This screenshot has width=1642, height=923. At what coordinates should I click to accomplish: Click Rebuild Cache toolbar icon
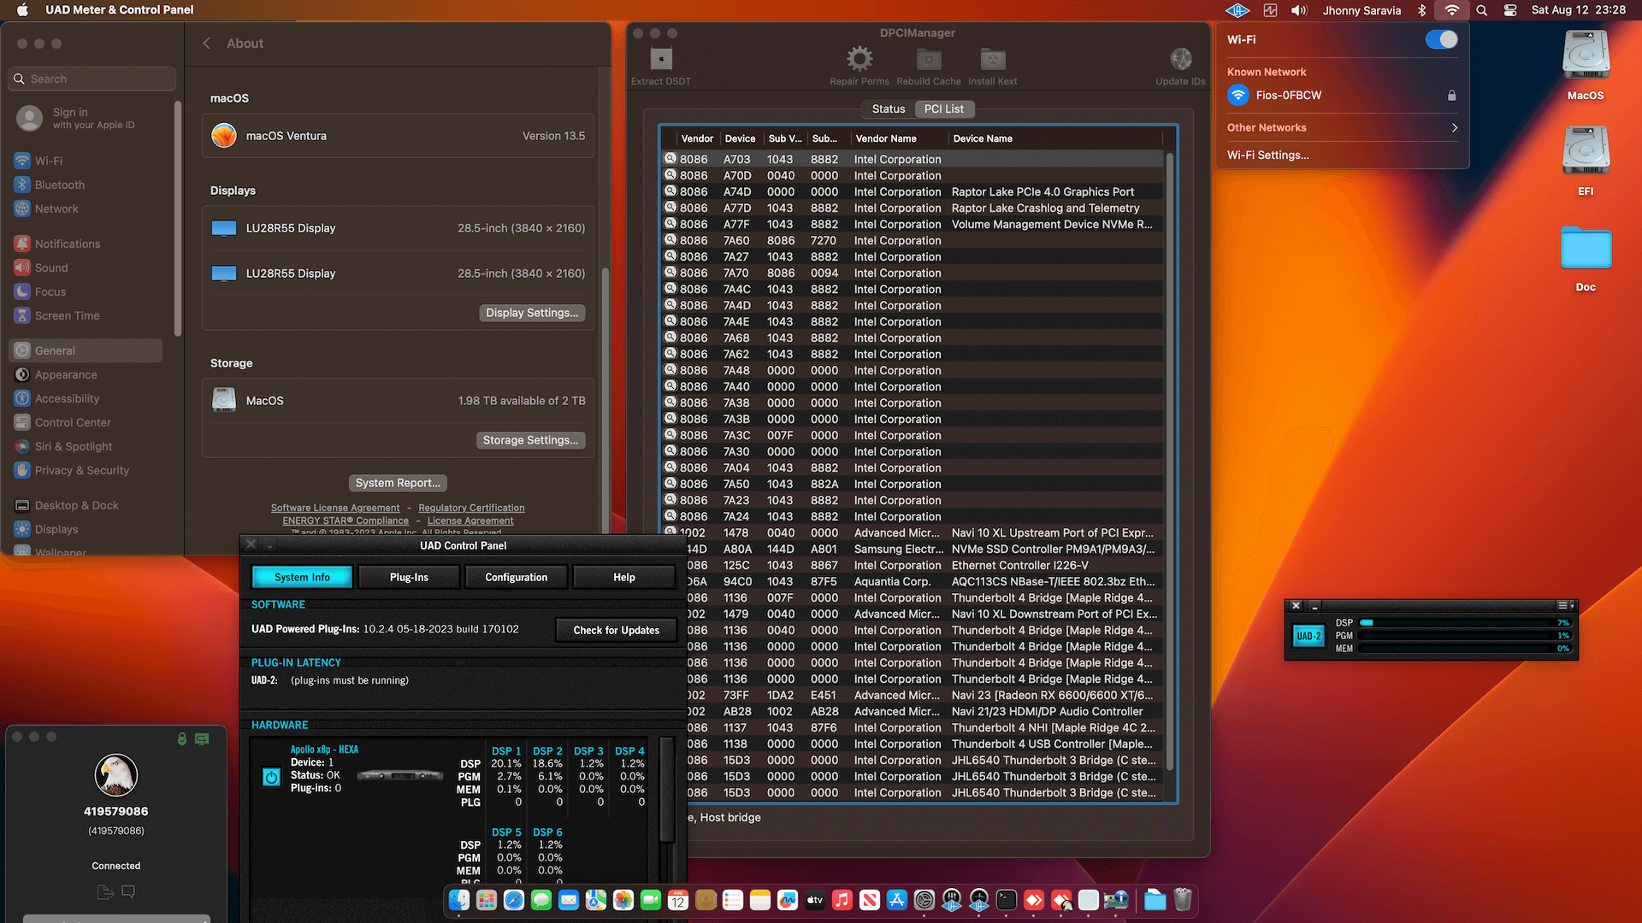click(929, 59)
